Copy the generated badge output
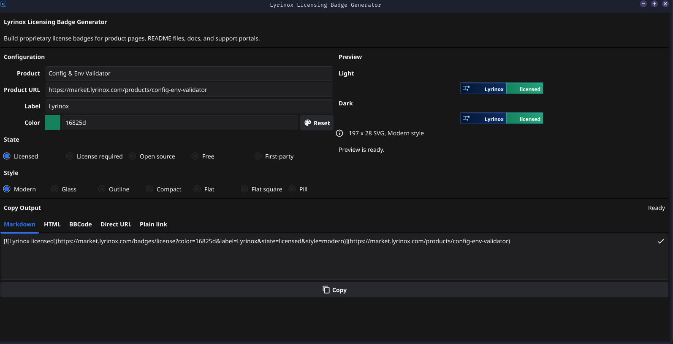 coord(334,290)
